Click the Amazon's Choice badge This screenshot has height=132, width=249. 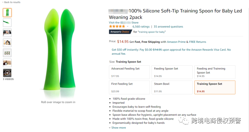tap(120, 32)
